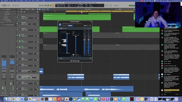Open VLC from the Dock
Viewport: 182px width, 102px height.
coord(38,99)
